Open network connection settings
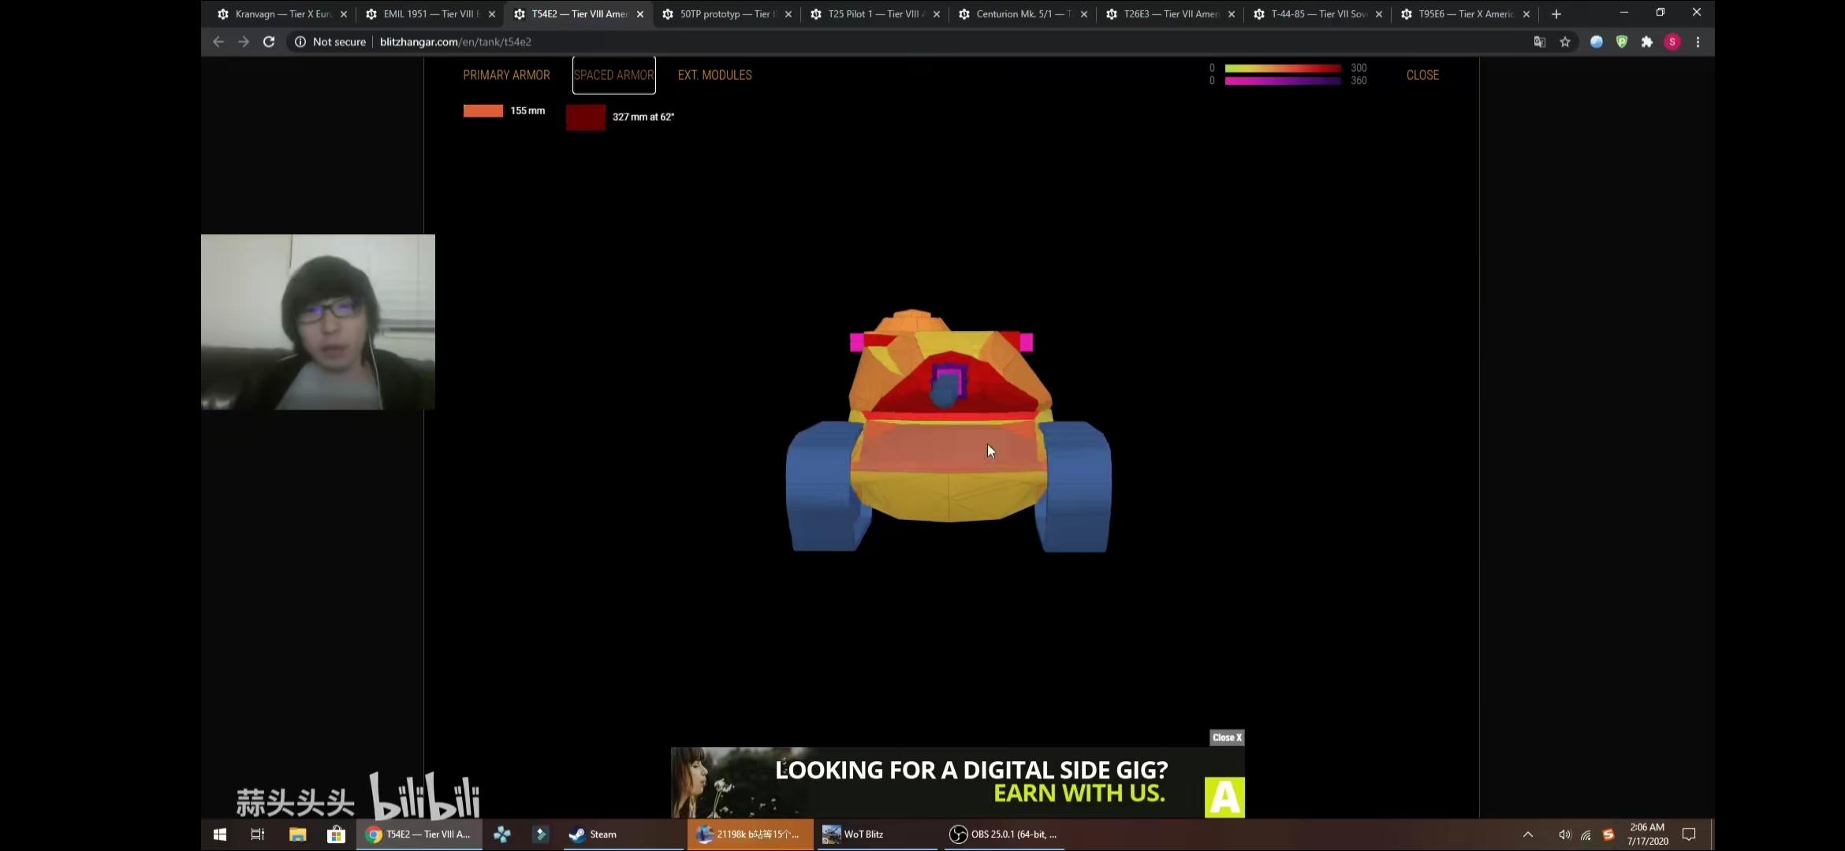The width and height of the screenshot is (1845, 851). [x=1586, y=834]
